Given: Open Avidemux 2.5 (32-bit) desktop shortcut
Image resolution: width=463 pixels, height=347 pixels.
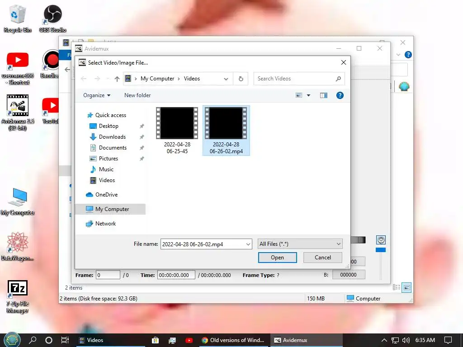Looking at the screenshot, I should [18, 113].
